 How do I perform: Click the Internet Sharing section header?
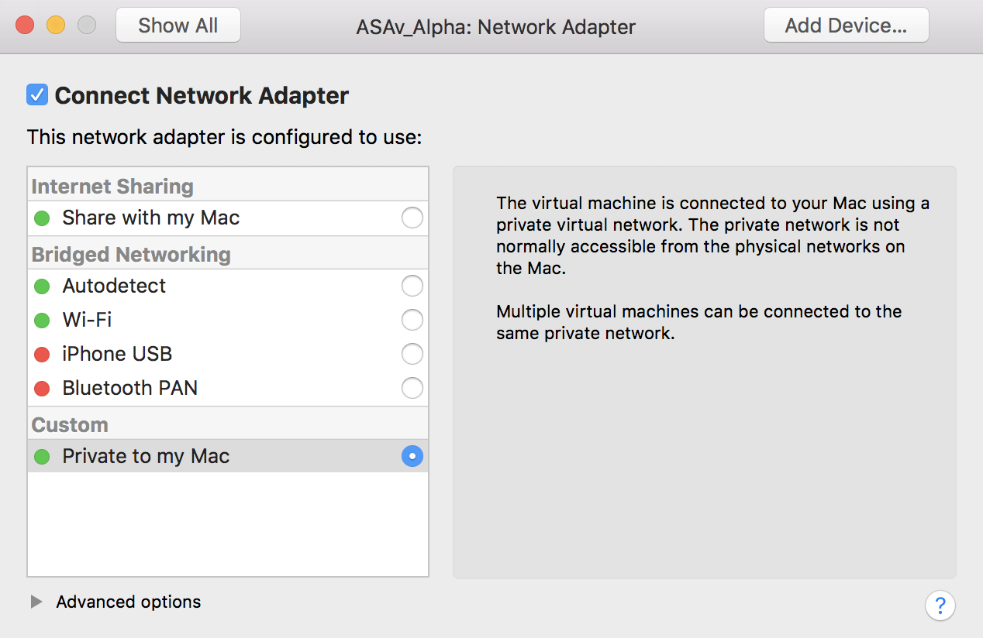point(112,186)
